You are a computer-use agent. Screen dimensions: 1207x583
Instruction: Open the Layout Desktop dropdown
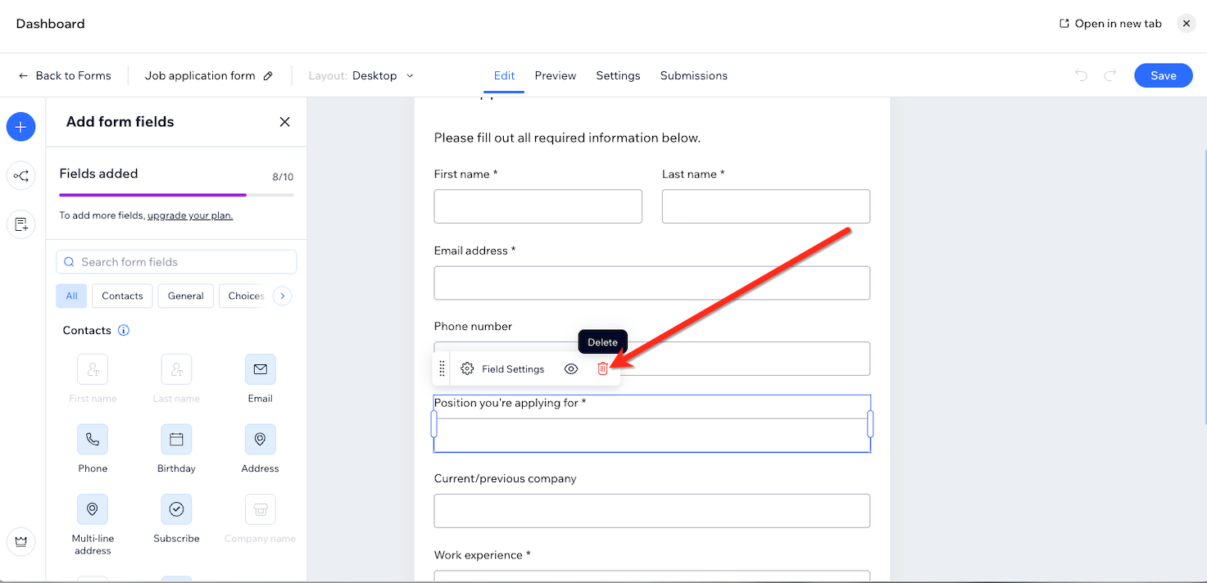pos(382,76)
